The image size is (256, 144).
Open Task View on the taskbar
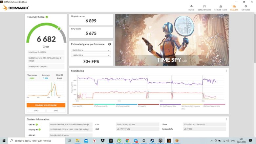pyautogui.click(x=69, y=141)
